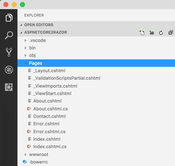The width and height of the screenshot is (175, 166).
Task: Click the OPEN EDITORS section title
Action: 39,25
